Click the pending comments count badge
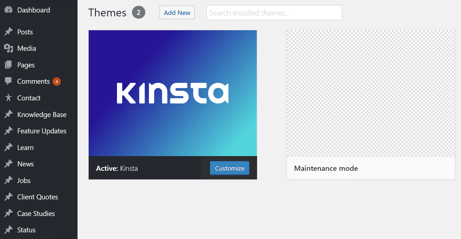 click(x=57, y=82)
